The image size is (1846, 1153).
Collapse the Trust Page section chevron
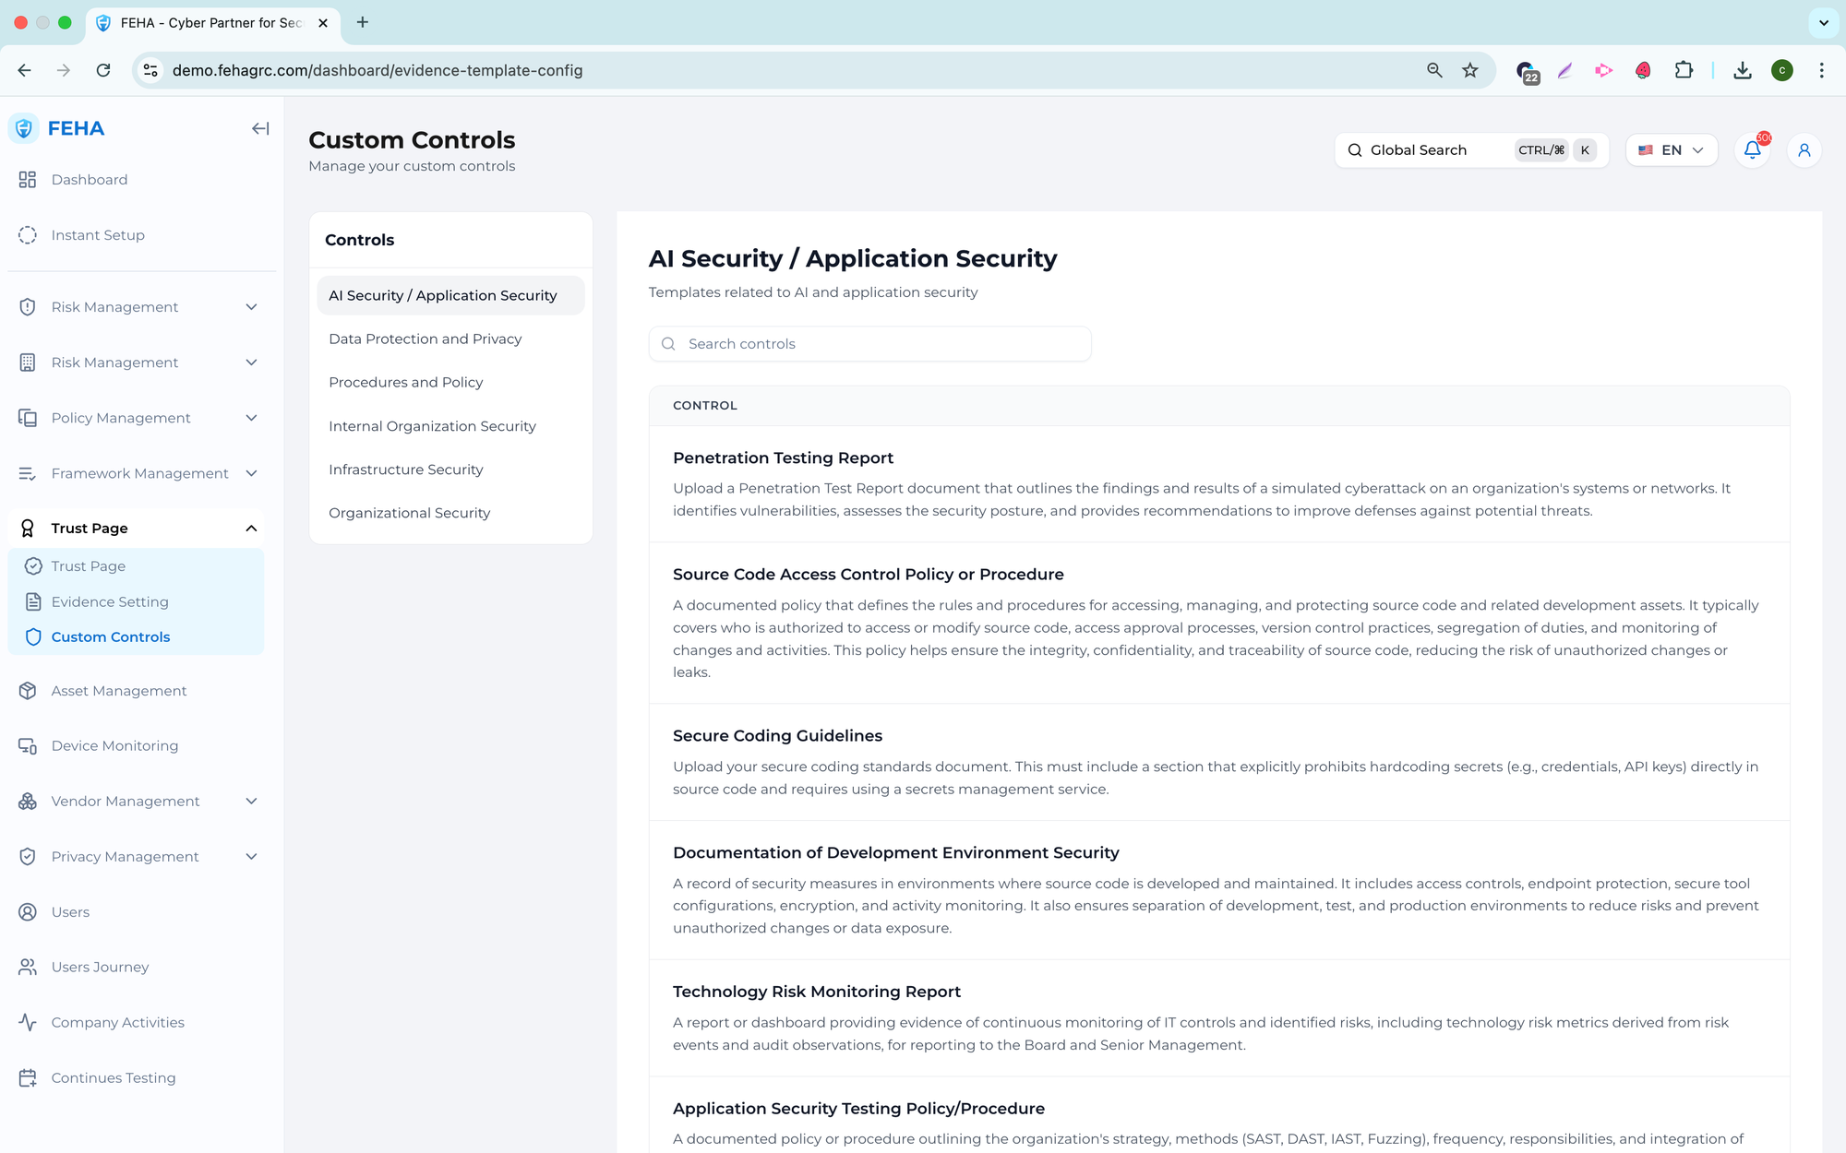pos(251,529)
